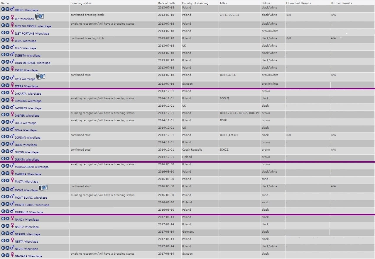
Task: Click the 'e' icon for MURPHUS Wiercilapa
Action: point(3,211)
